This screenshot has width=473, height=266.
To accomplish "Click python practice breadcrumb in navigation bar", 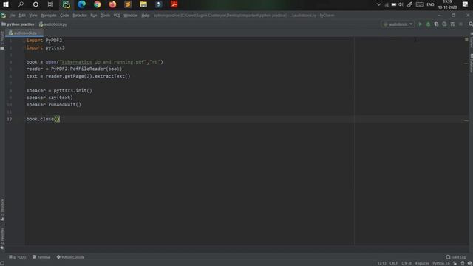I will point(18,24).
